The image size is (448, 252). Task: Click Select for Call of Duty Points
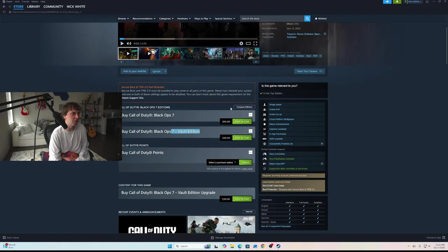click(x=245, y=162)
